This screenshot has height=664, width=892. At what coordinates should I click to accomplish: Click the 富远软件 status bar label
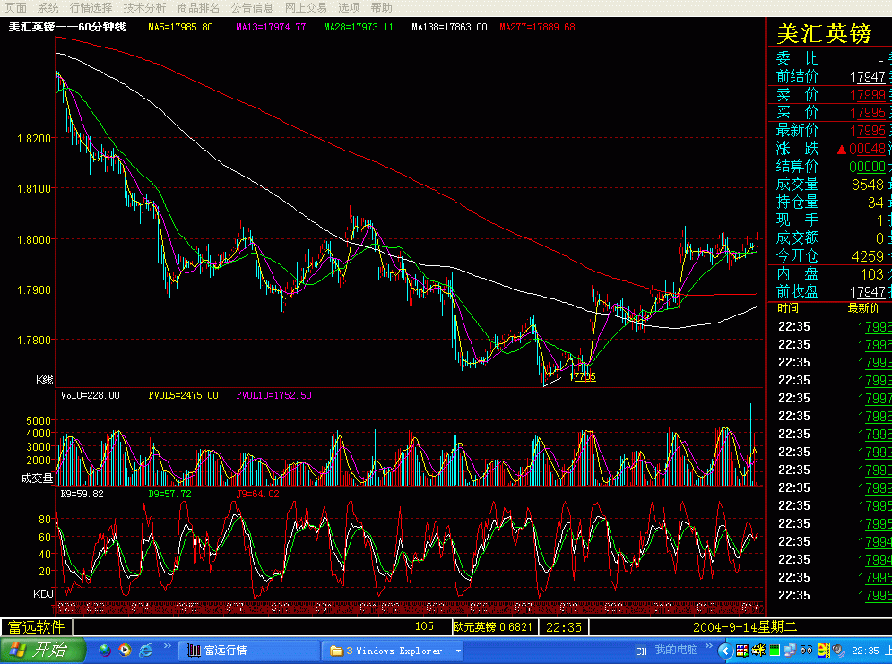(36, 627)
